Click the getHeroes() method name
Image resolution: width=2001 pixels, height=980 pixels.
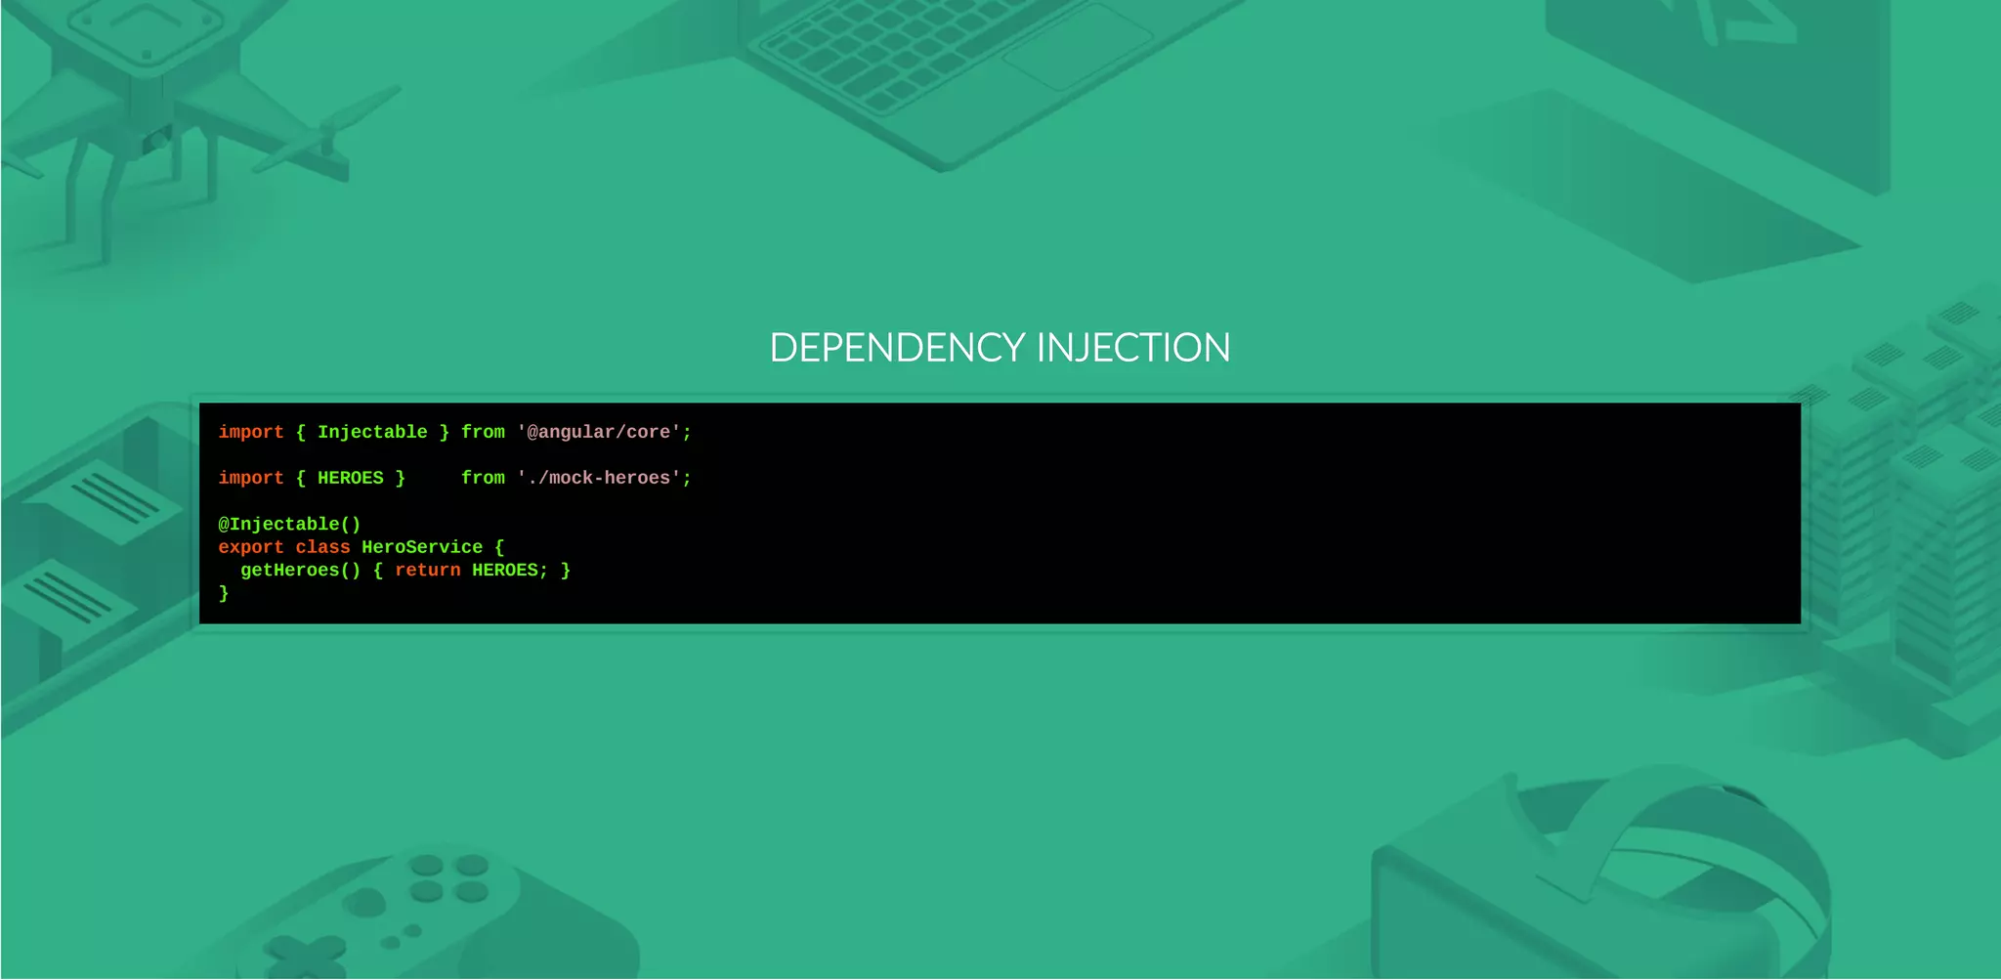(301, 571)
